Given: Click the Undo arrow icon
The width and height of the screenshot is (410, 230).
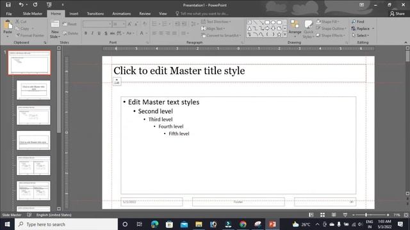Looking at the screenshot, I should tap(21, 4).
